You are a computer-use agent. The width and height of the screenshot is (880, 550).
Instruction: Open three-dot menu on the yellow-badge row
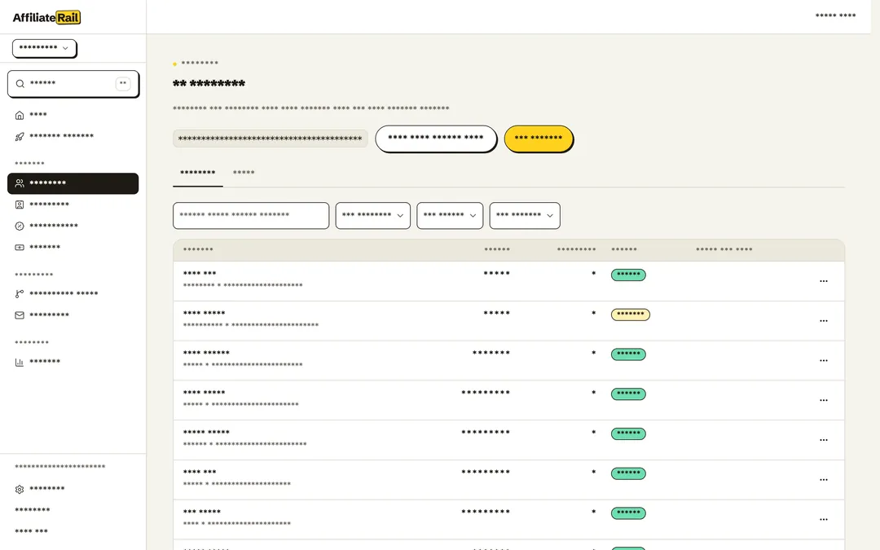coord(823,321)
